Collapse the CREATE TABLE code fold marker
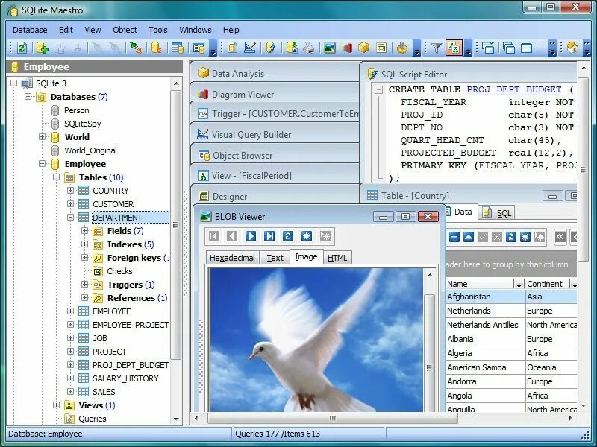The height and width of the screenshot is (447, 597). click(378, 89)
